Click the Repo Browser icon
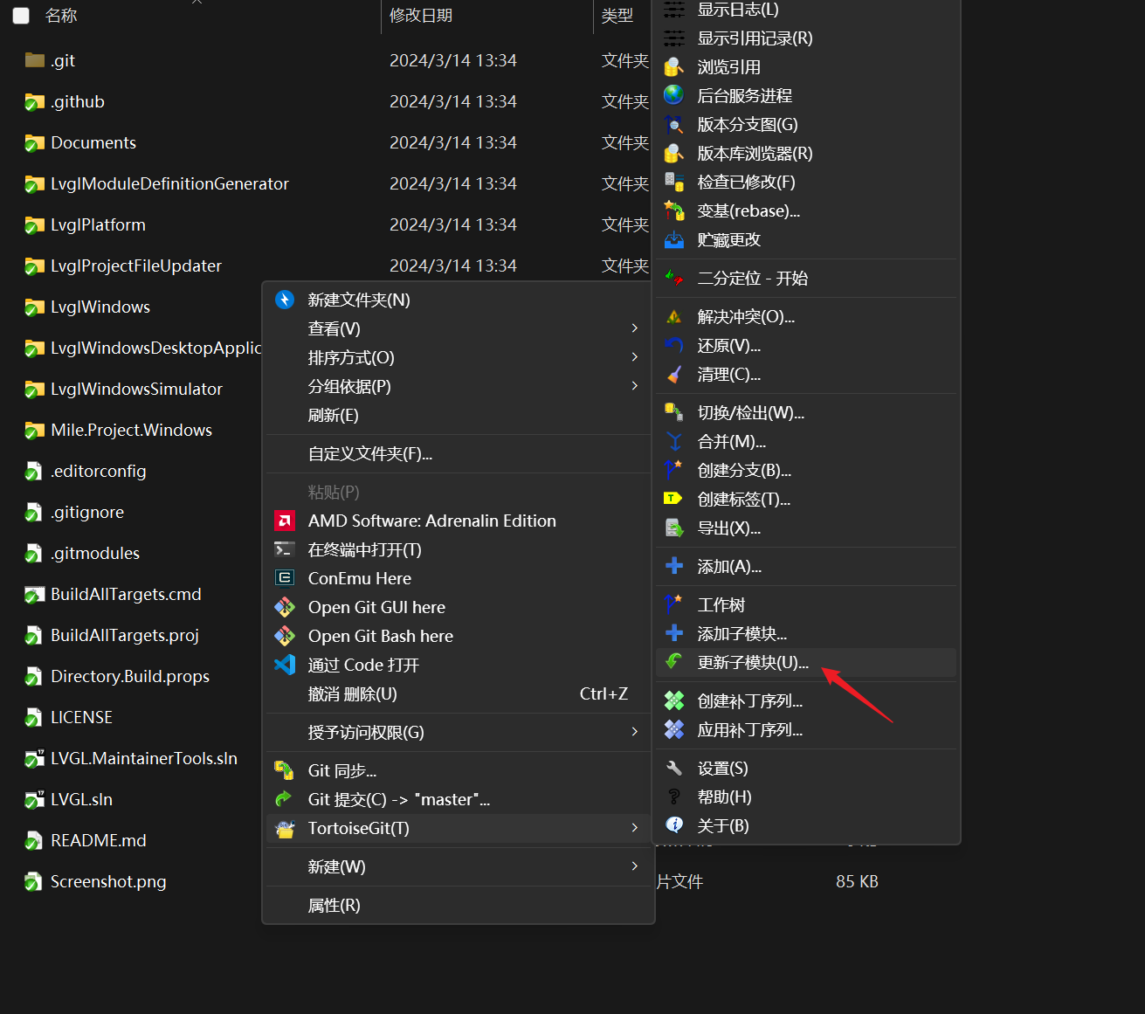This screenshot has height=1014, width=1145. (674, 154)
